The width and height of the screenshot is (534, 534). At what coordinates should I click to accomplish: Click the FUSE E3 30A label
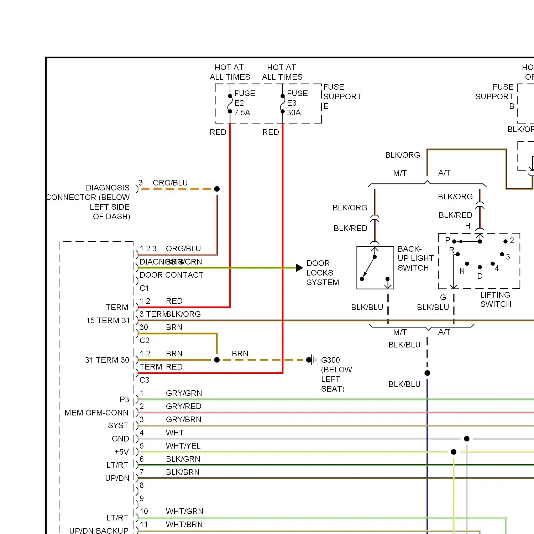click(x=297, y=103)
